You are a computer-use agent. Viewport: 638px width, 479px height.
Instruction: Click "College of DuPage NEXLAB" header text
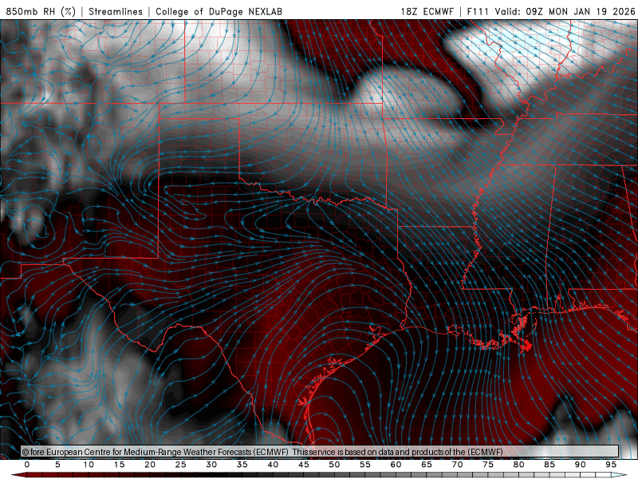(x=219, y=11)
